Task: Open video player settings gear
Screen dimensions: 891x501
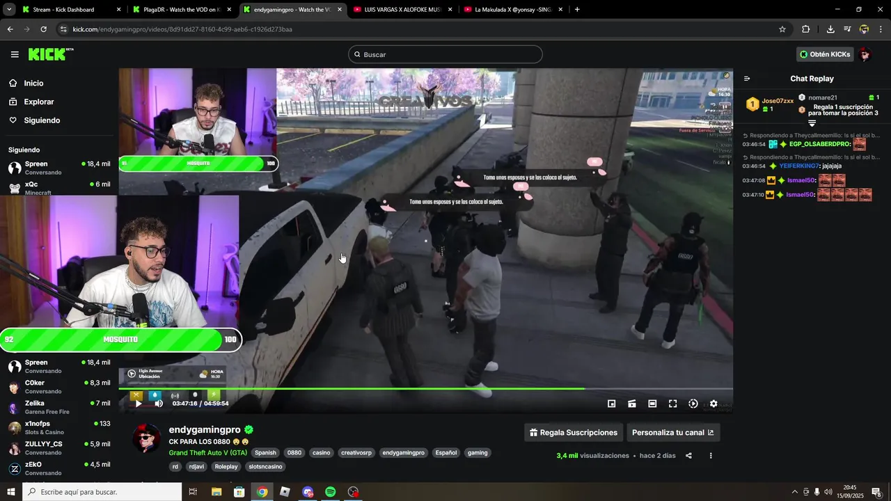Action: click(713, 404)
